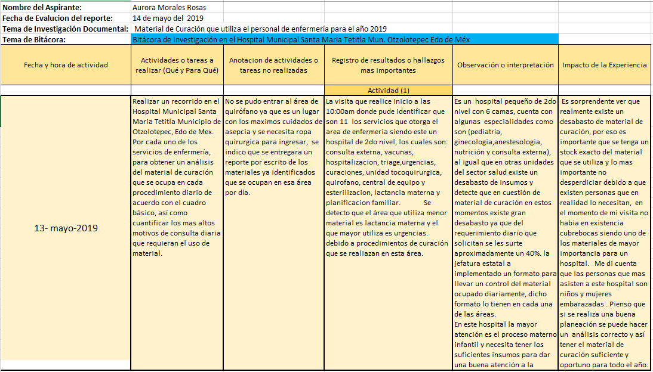This screenshot has width=653, height=372.
Task: Select the 'Tema de Bitácora:' label cell
Action: pyautogui.click(x=35, y=39)
